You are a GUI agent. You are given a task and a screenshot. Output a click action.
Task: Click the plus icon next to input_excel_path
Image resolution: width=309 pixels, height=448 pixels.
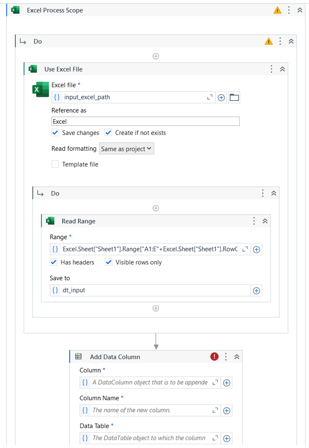tap(221, 98)
